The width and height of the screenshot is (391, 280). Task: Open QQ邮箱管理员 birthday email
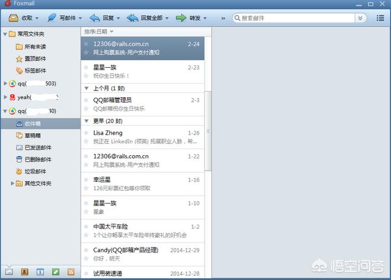tap(142, 105)
